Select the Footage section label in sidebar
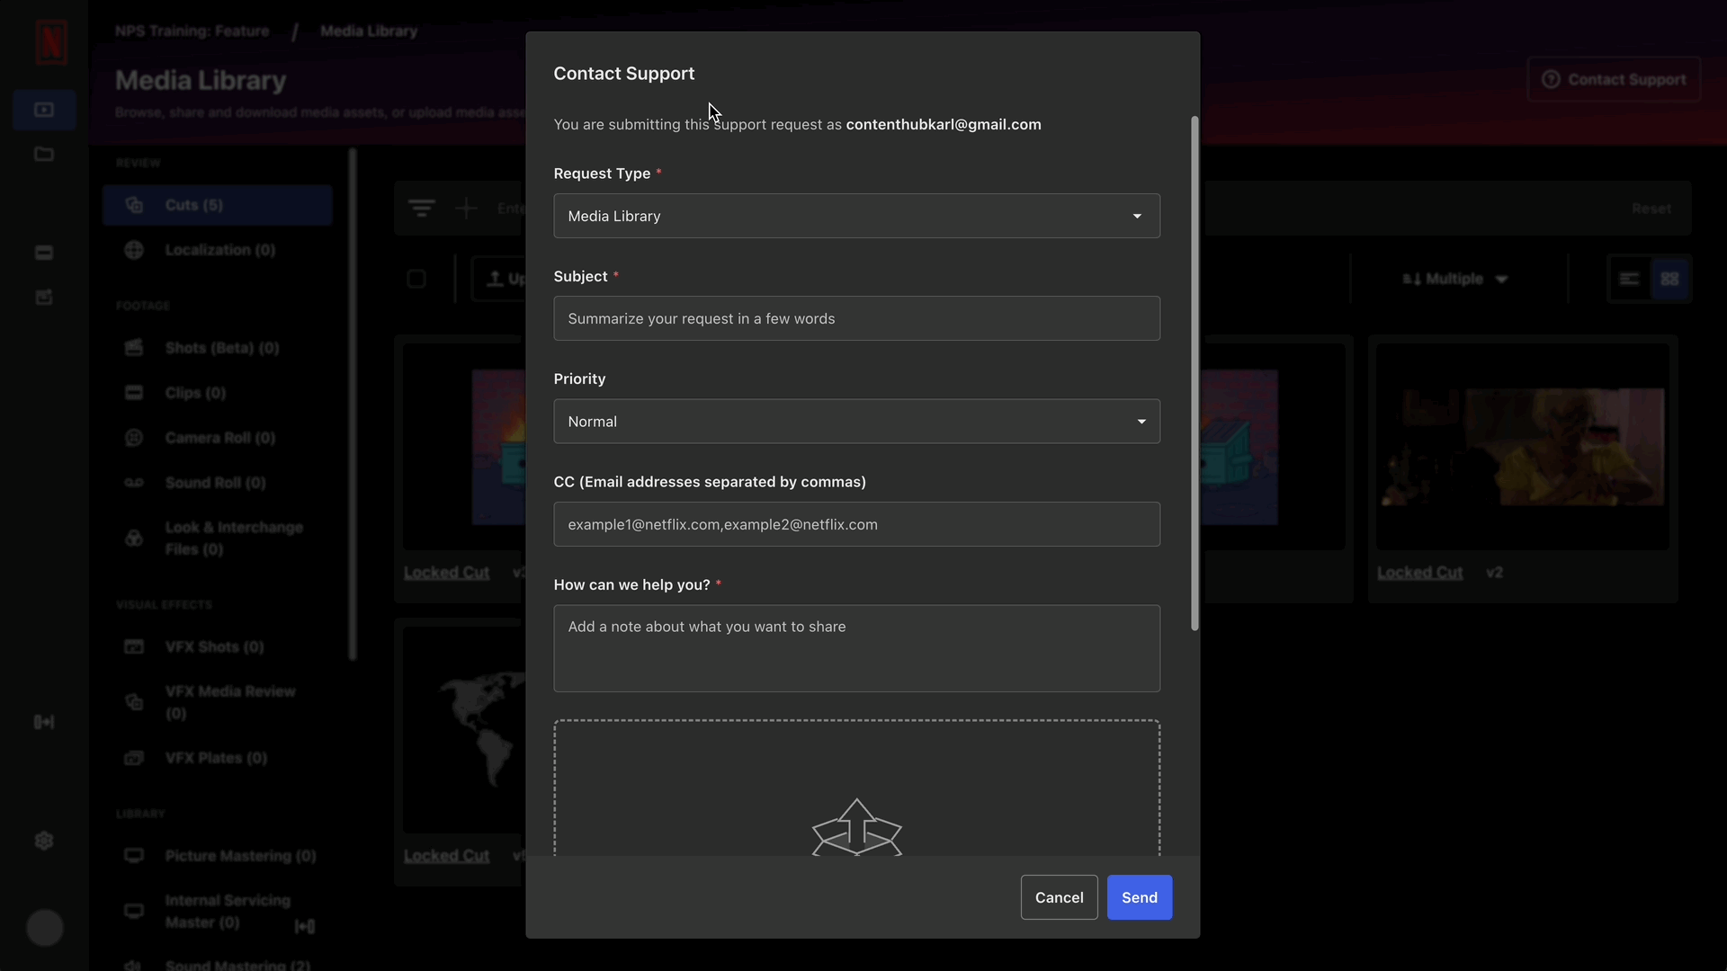 click(x=142, y=306)
